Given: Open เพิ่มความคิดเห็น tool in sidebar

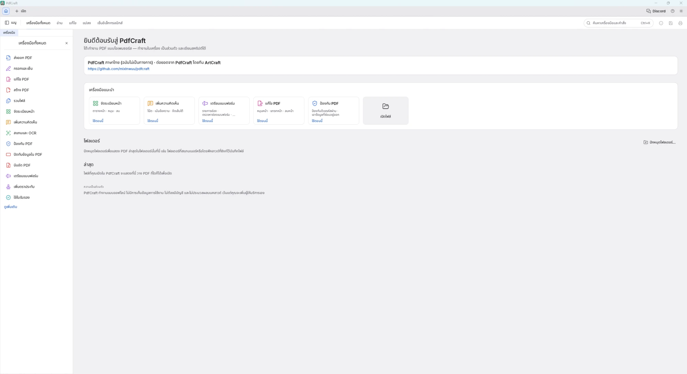Looking at the screenshot, I should tap(36, 122).
